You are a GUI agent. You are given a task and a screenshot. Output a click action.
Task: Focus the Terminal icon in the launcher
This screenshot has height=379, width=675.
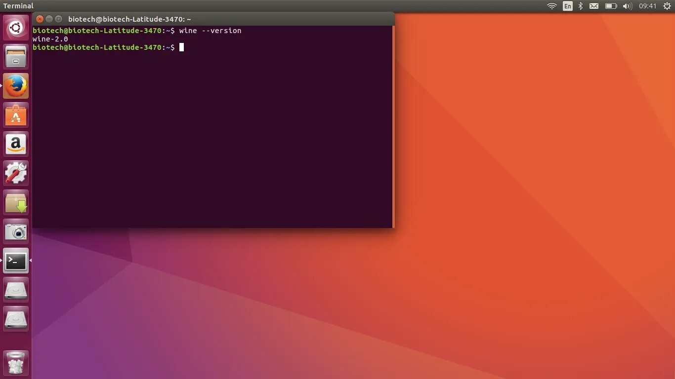(x=16, y=261)
